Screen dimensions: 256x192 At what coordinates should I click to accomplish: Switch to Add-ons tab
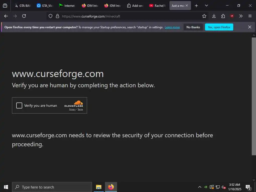point(135,5)
